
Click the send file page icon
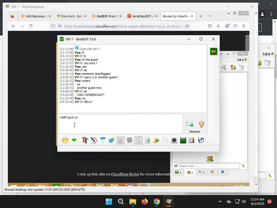point(147,140)
